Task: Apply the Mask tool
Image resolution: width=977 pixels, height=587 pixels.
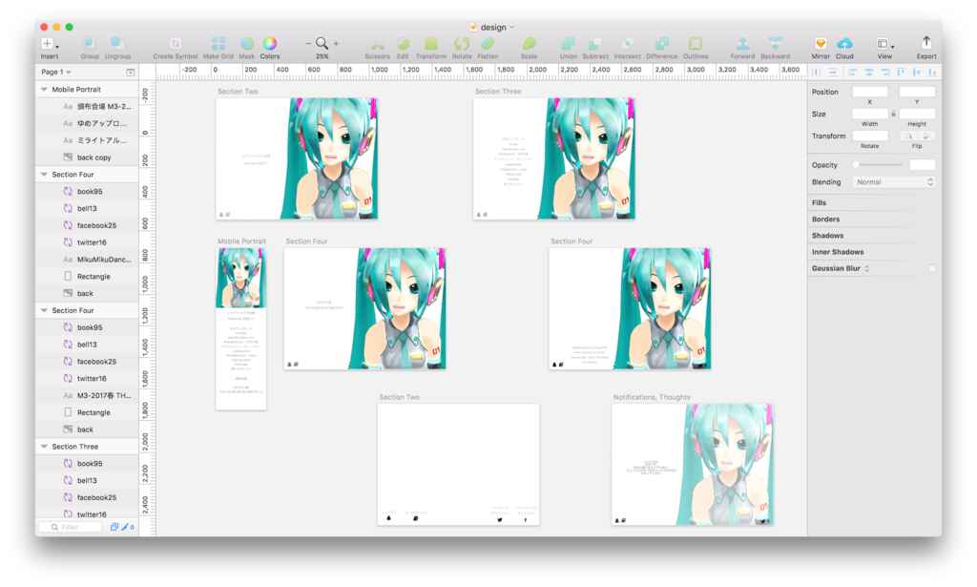Action: point(247,43)
